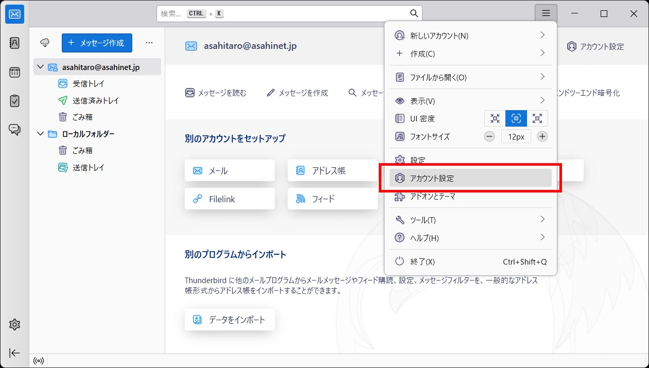Open the Chat space icon
The height and width of the screenshot is (368, 649).
tap(14, 130)
